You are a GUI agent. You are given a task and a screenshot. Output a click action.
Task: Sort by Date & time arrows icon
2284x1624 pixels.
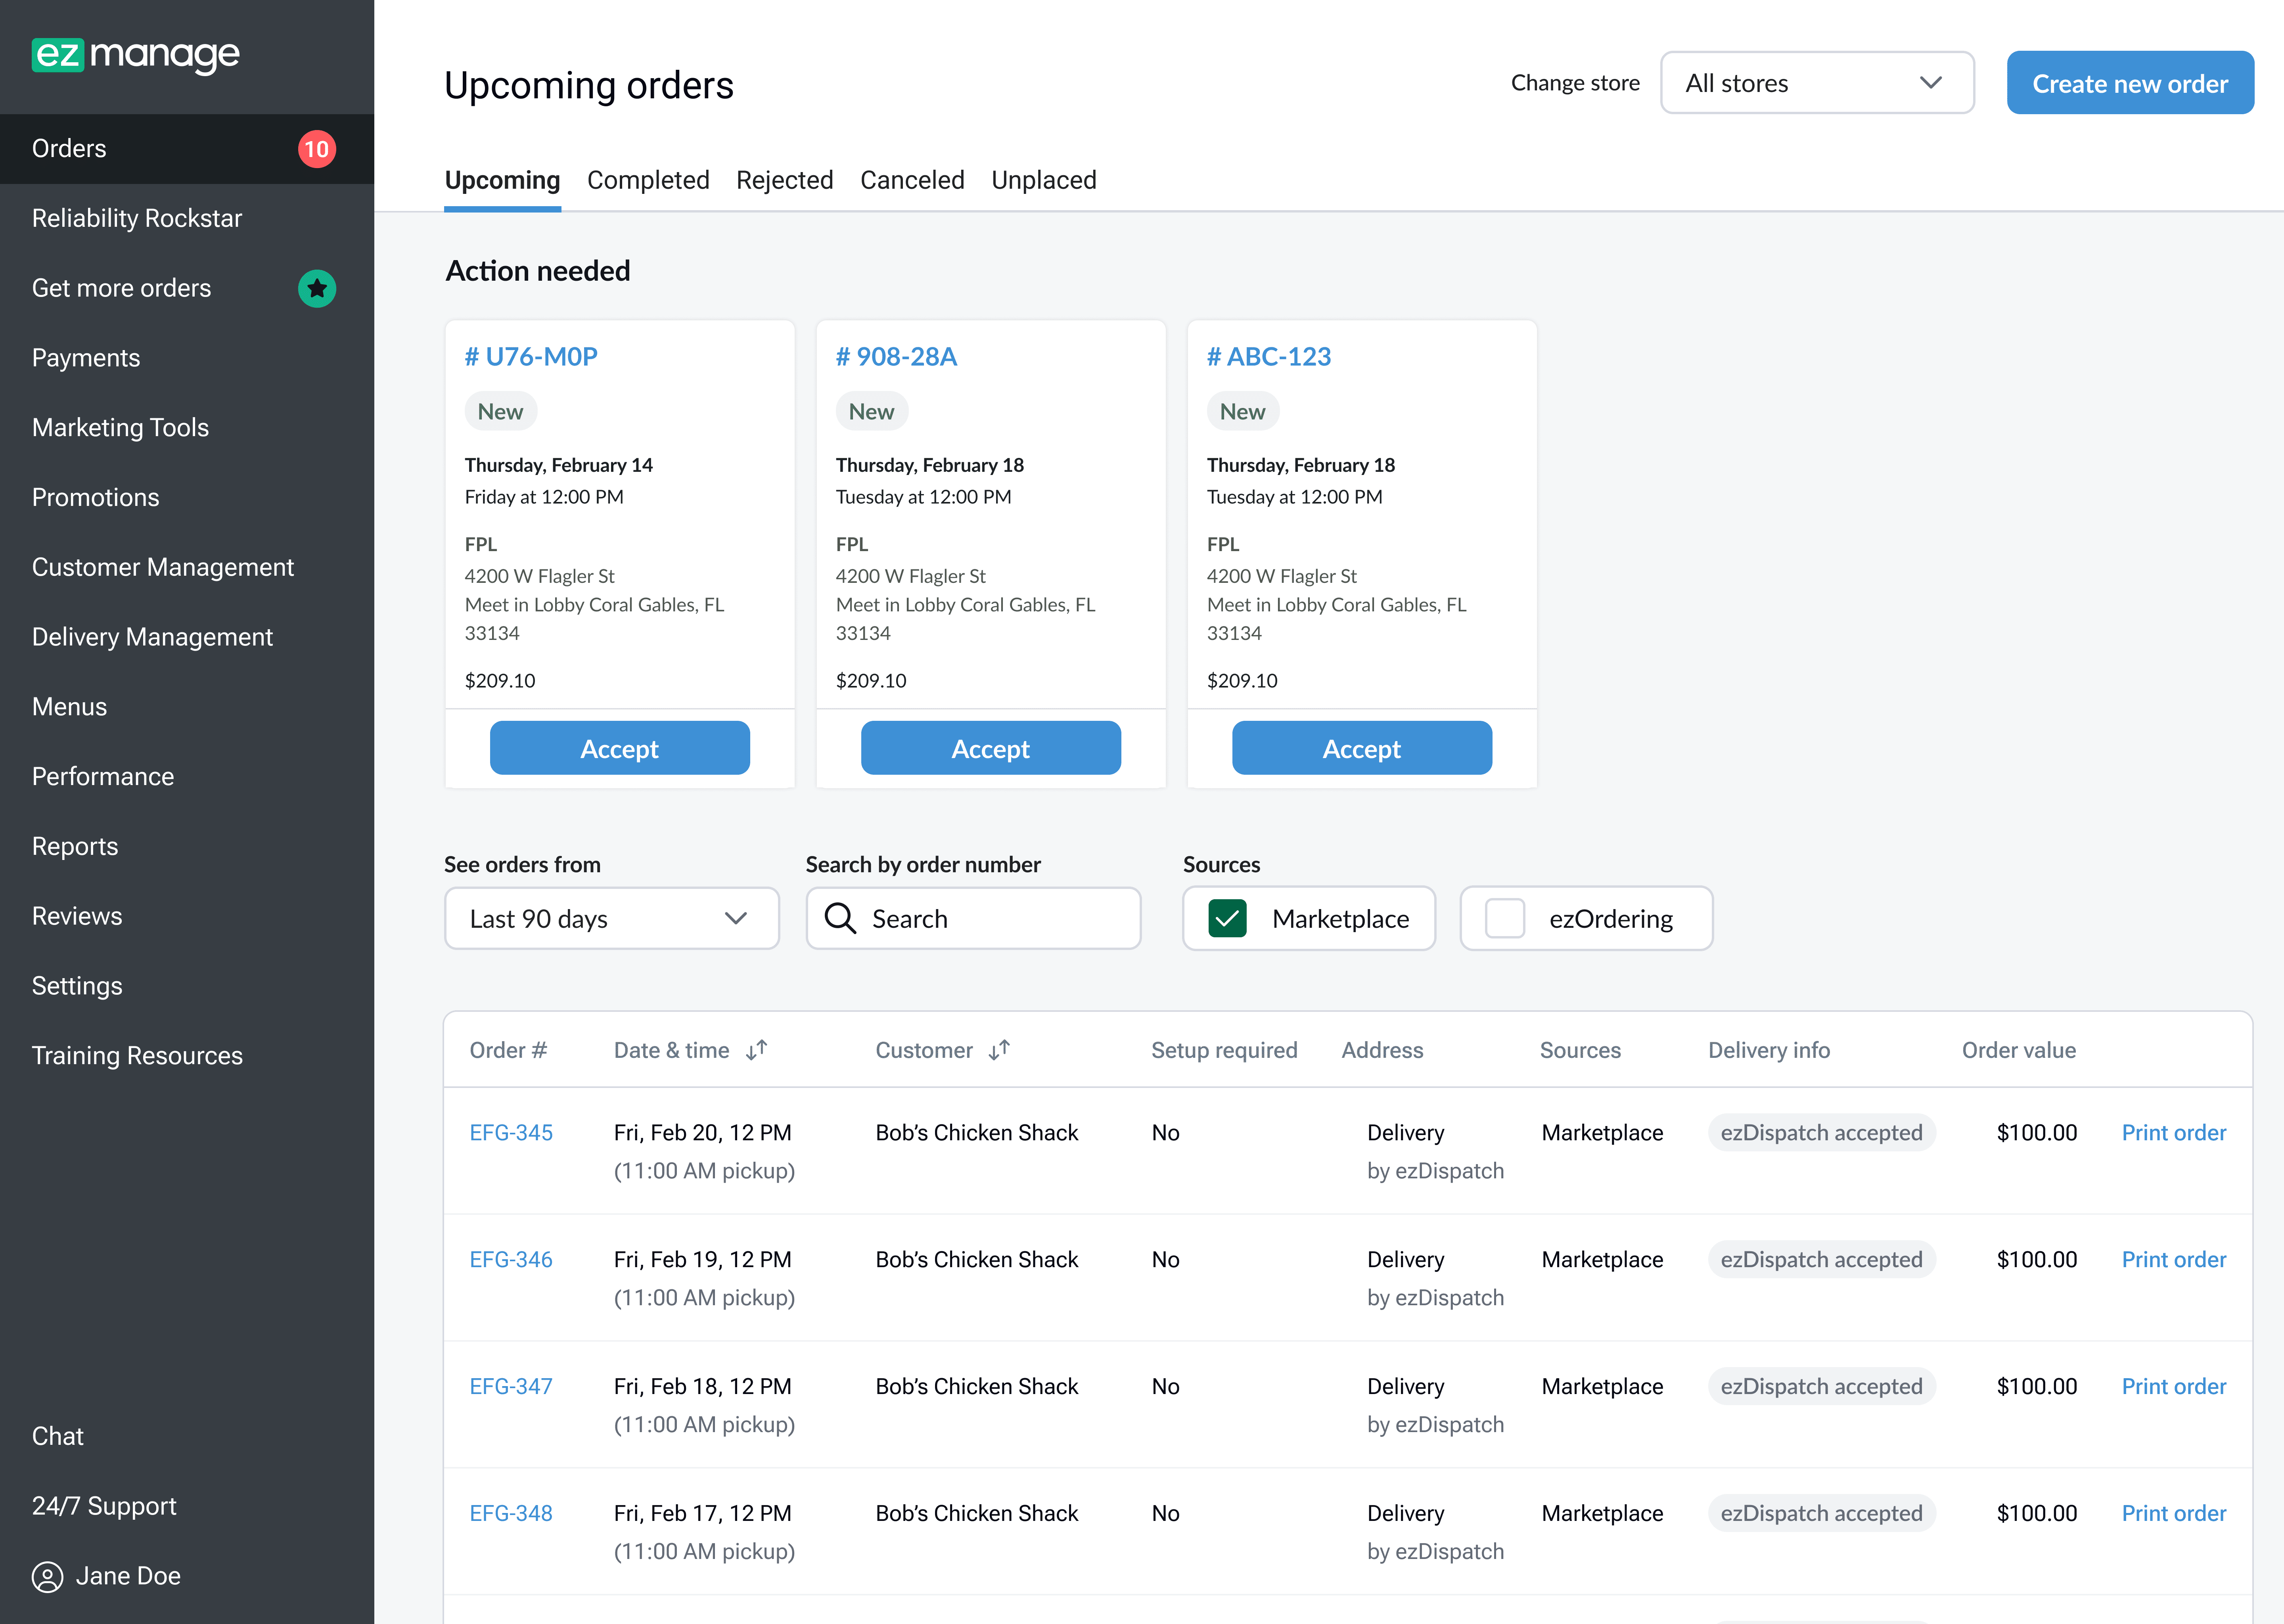[757, 1050]
